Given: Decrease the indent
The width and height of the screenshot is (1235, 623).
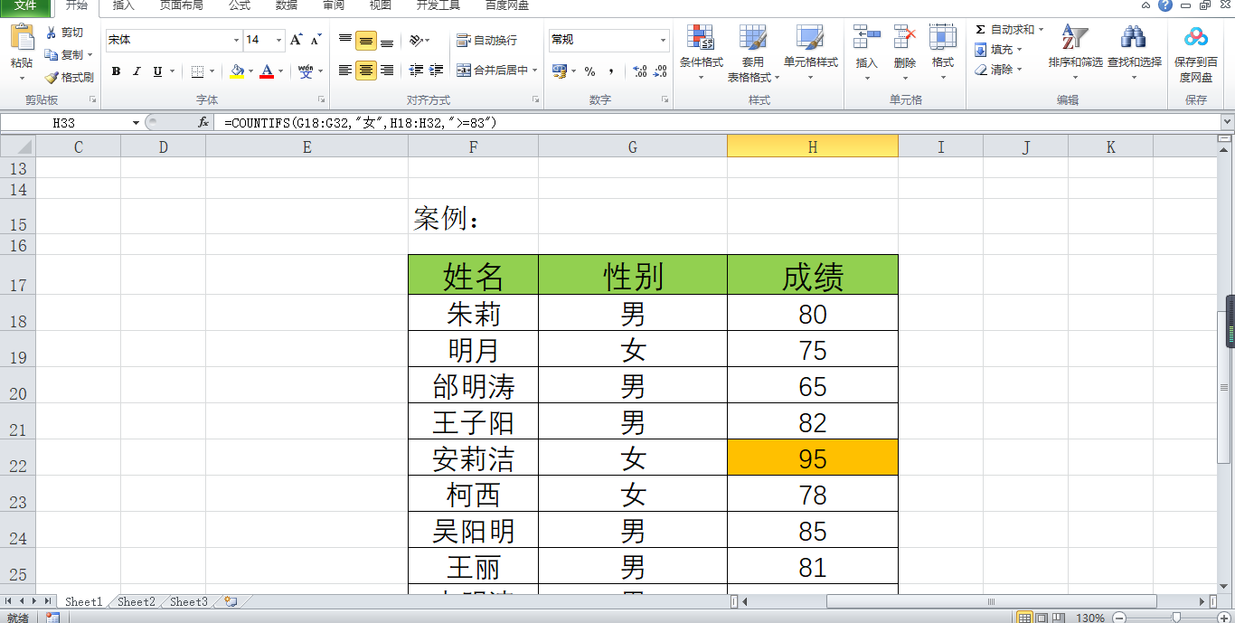Looking at the screenshot, I should (x=416, y=71).
